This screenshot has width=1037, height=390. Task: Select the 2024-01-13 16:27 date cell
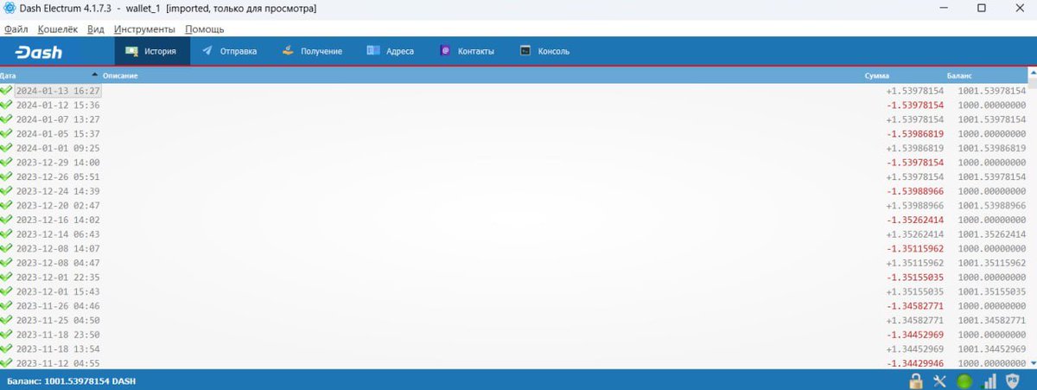(58, 91)
